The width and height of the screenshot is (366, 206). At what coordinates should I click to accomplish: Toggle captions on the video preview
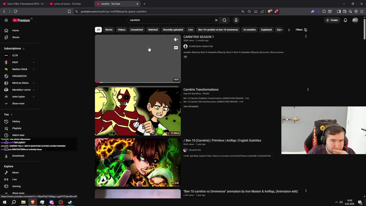[x=176, y=47]
